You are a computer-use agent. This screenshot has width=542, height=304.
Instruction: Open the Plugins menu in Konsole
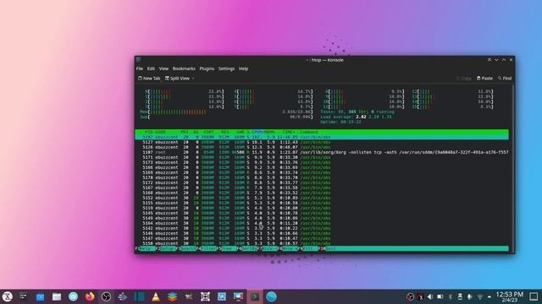(207, 68)
